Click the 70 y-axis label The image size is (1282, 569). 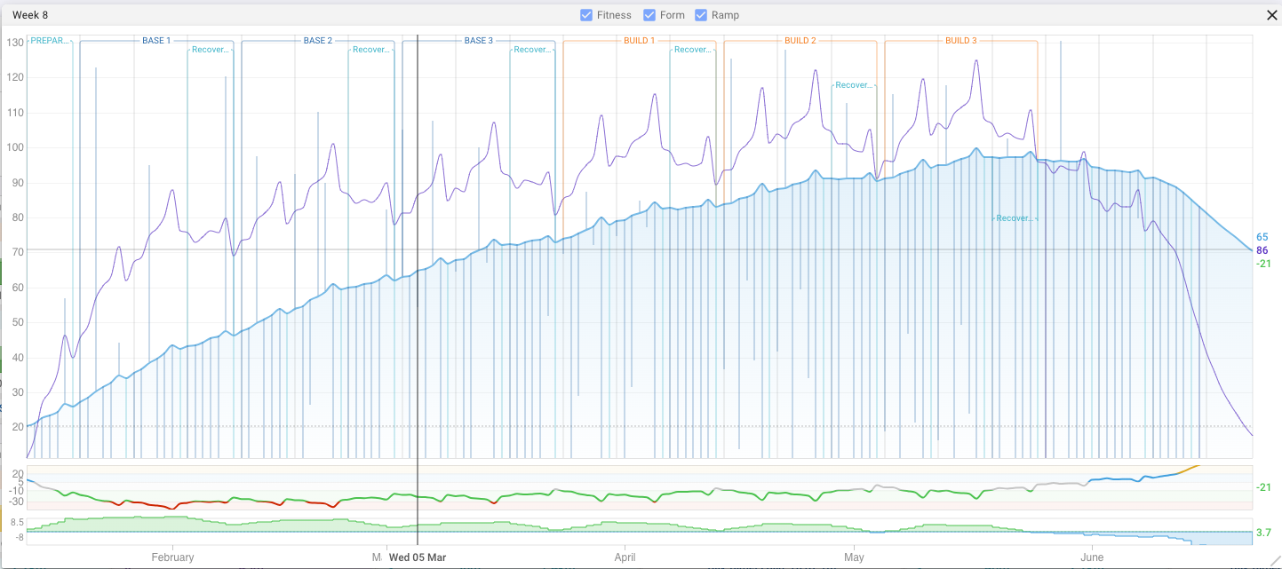[18, 253]
